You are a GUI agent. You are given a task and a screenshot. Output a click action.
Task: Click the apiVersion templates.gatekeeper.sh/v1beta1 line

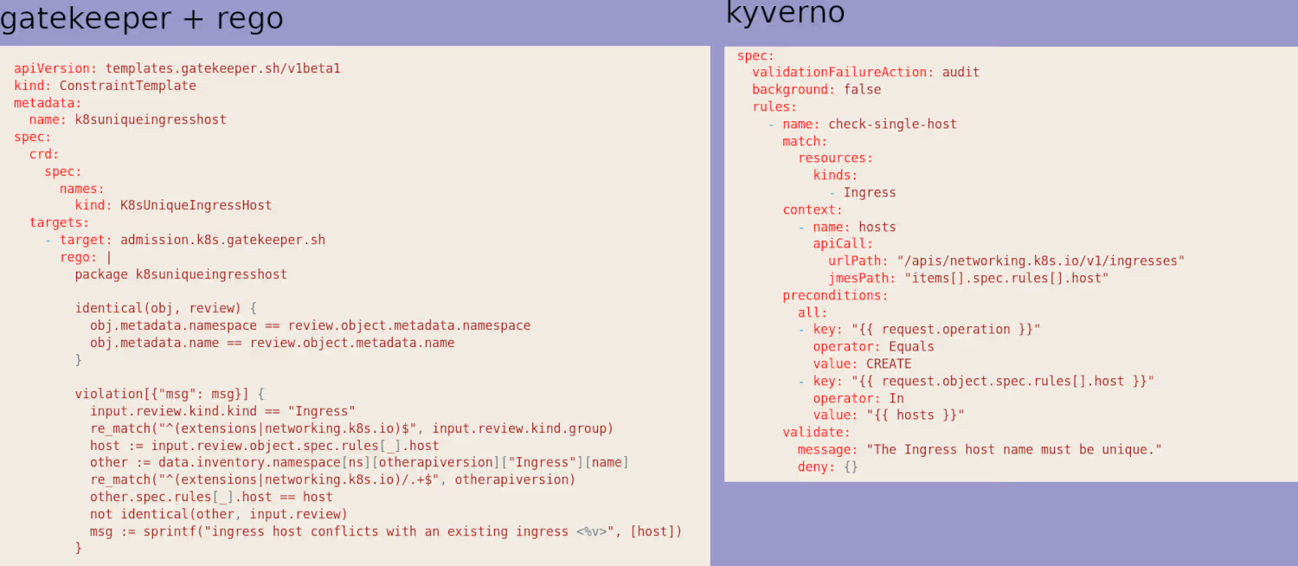tap(177, 68)
